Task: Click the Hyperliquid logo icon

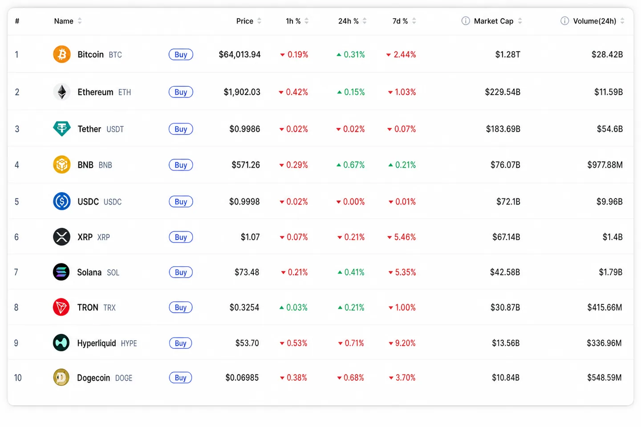Action: point(61,343)
